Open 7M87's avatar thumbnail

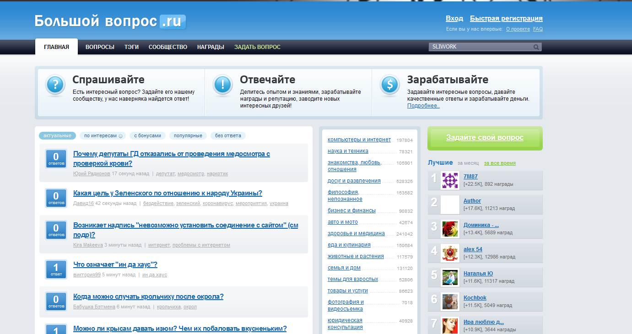pyautogui.click(x=450, y=180)
